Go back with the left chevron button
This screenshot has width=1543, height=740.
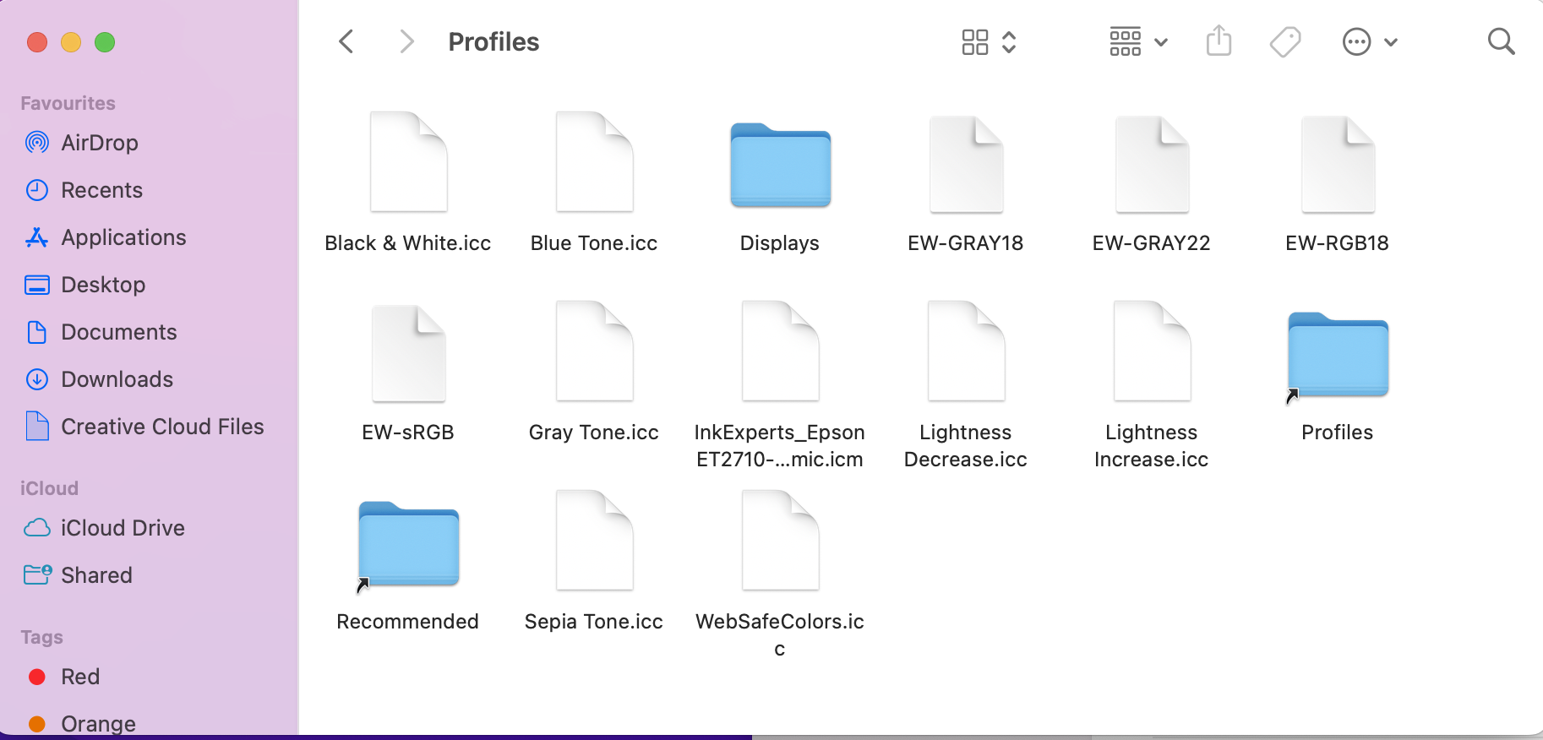pyautogui.click(x=346, y=41)
